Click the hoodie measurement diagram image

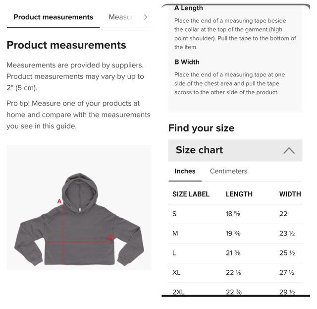(x=79, y=207)
